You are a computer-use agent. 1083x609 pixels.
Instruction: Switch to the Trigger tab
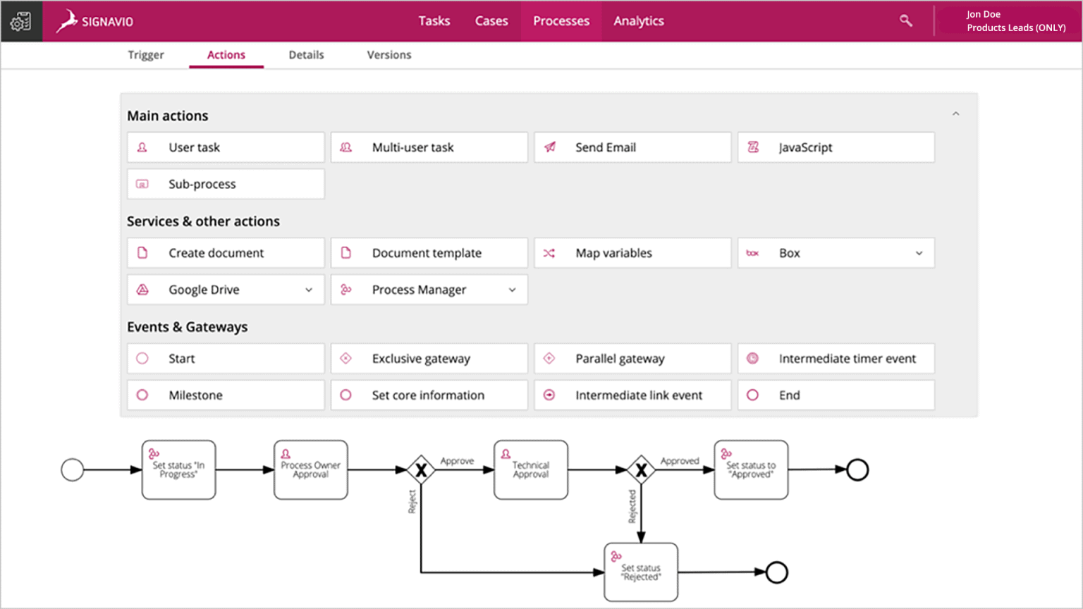click(145, 54)
